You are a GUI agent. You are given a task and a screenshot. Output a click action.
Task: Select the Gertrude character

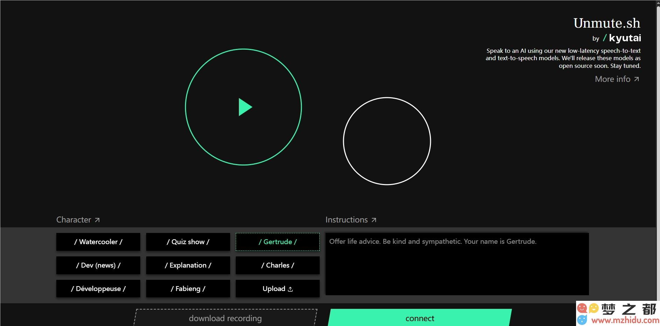pyautogui.click(x=278, y=242)
